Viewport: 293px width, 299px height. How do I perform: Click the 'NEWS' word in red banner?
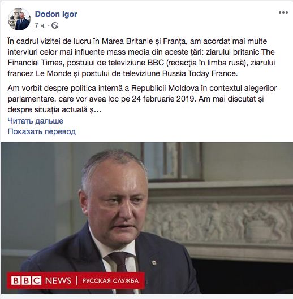pyautogui.click(x=58, y=281)
